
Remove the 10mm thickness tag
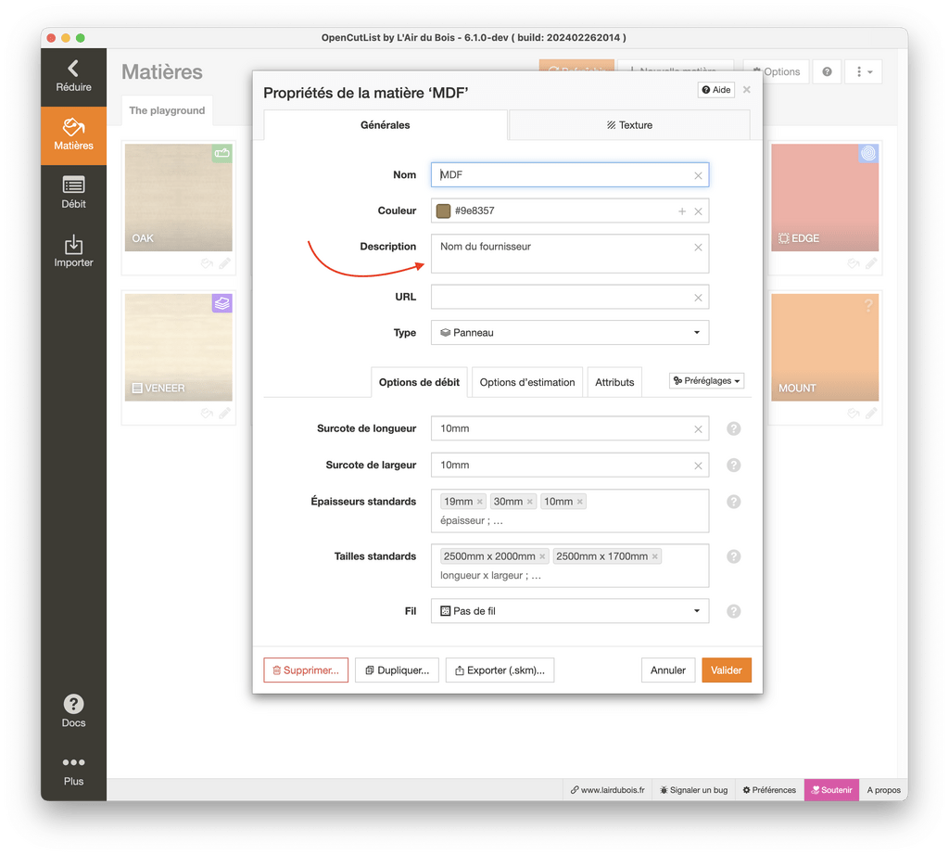[x=580, y=502]
